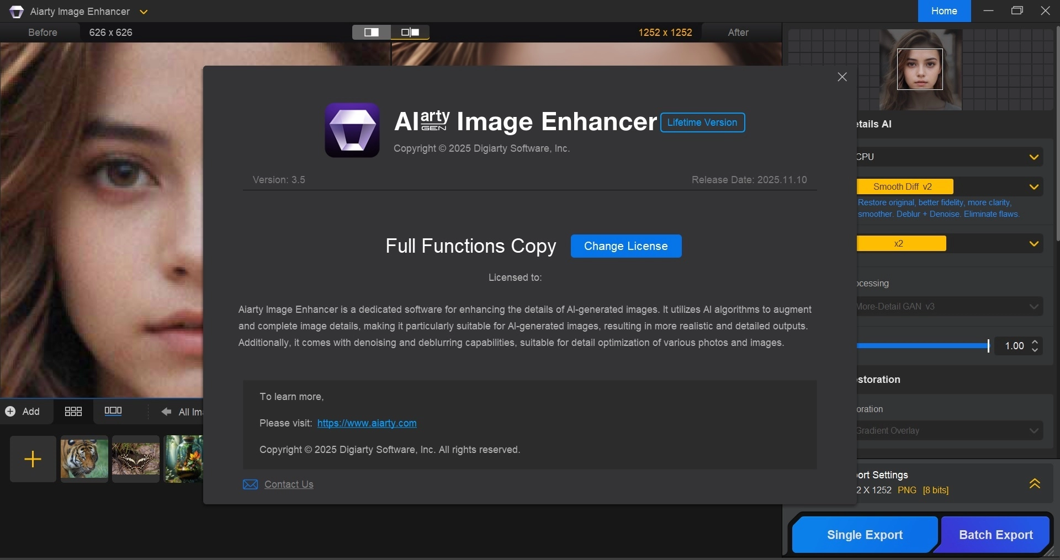Click the [8 bits] label in export settings
This screenshot has height=560, width=1060.
tap(936, 490)
